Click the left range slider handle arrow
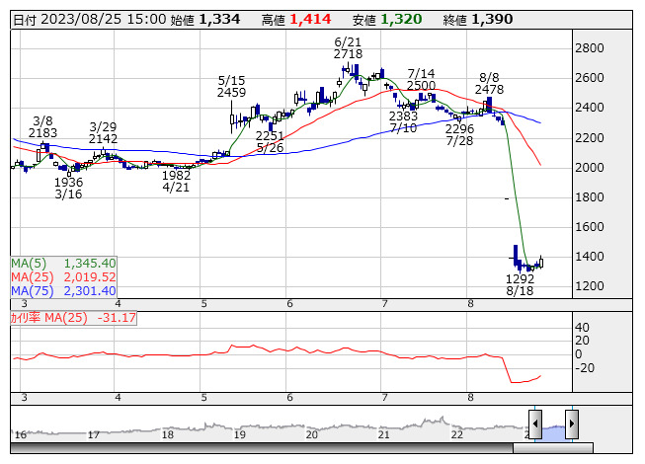Image resolution: width=645 pixels, height=464 pixels. [535, 424]
